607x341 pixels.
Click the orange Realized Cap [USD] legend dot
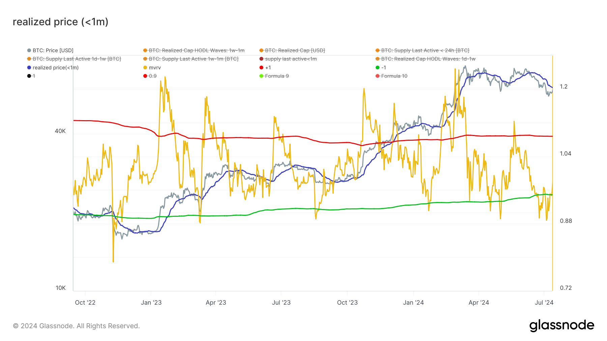(261, 50)
